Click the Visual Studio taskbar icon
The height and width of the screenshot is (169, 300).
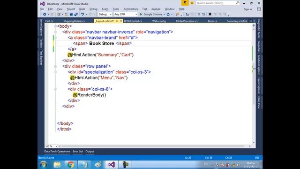(x=112, y=165)
